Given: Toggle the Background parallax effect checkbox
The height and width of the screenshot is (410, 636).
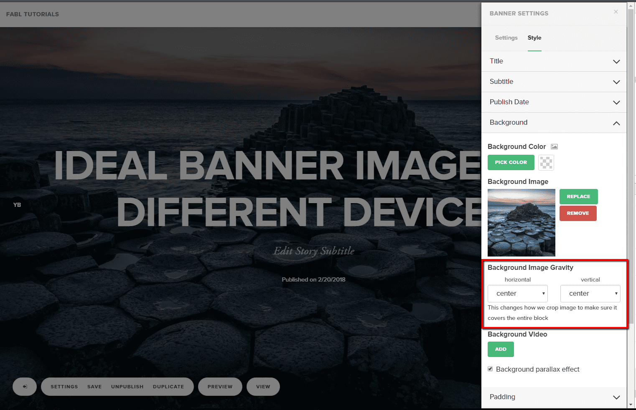Looking at the screenshot, I should pyautogui.click(x=490, y=369).
